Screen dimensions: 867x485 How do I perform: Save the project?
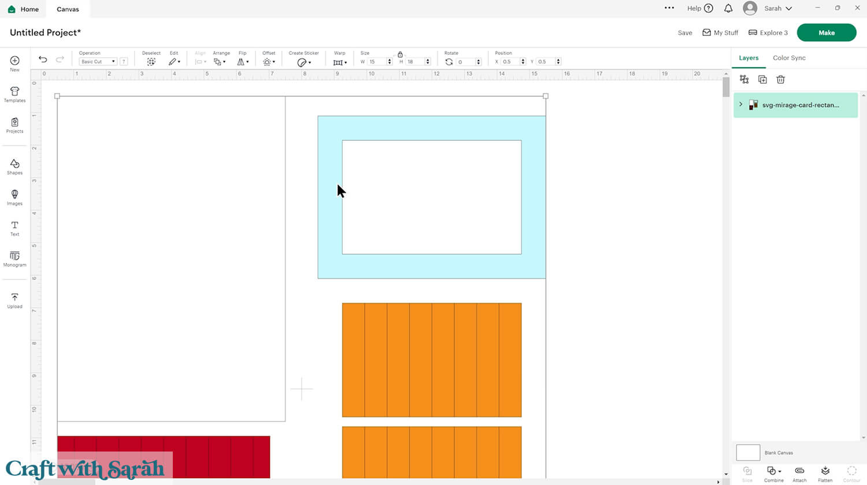coord(685,33)
